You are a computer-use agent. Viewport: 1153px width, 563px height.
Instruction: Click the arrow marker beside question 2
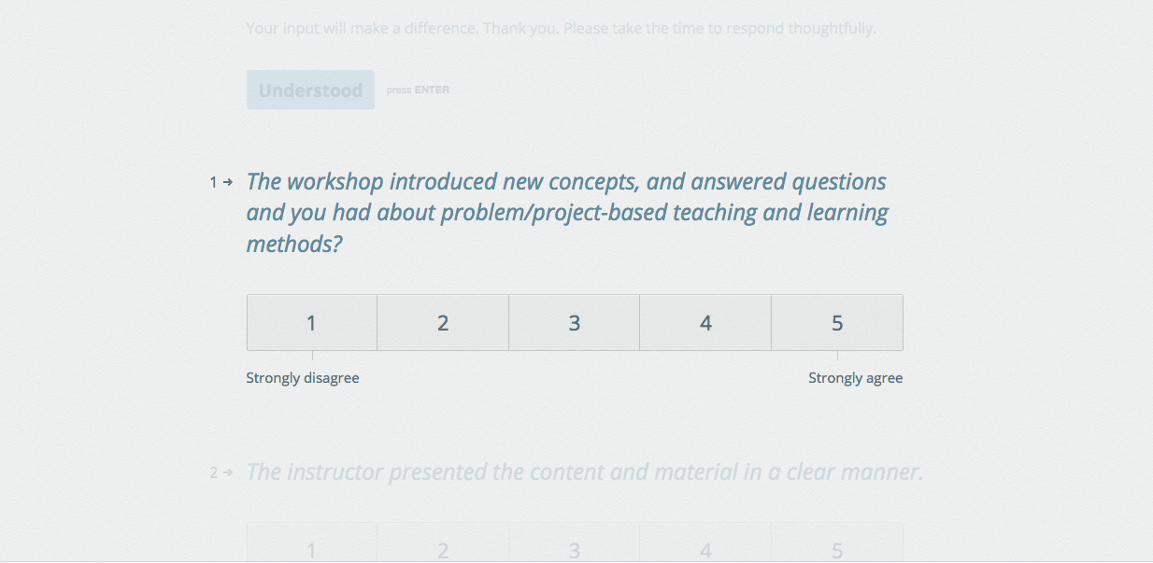click(x=228, y=472)
